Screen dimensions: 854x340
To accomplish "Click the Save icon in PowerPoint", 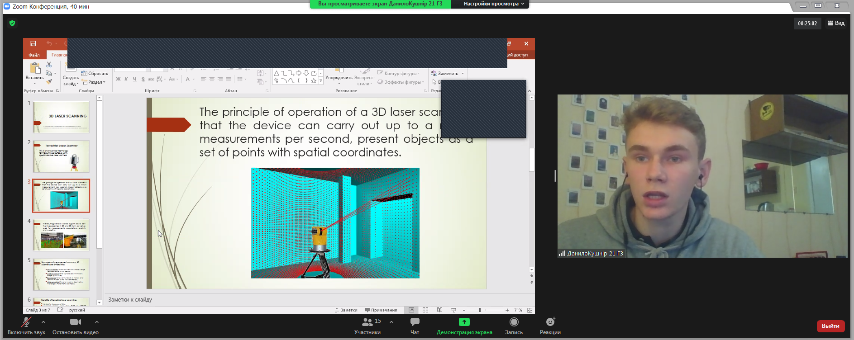I will [x=33, y=44].
